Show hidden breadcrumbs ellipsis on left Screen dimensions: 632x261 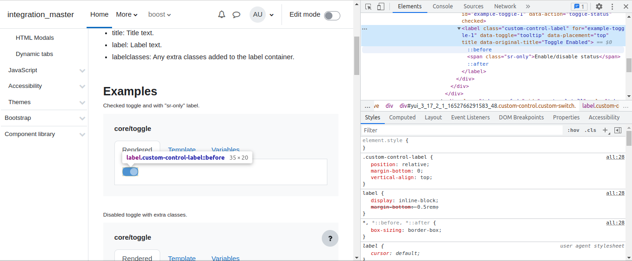point(368,106)
